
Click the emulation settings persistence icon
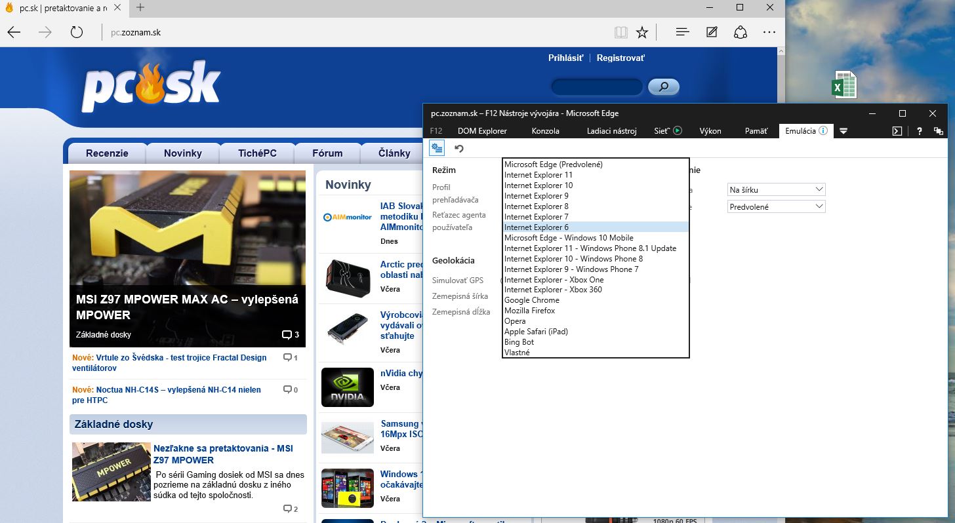(437, 148)
